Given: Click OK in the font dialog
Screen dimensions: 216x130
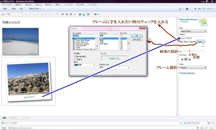Looking at the screenshot, I should pyautogui.click(x=137, y=36).
